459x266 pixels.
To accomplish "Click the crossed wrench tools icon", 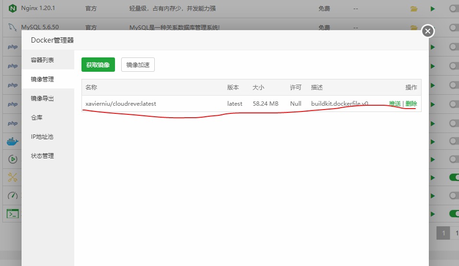I will (12, 177).
